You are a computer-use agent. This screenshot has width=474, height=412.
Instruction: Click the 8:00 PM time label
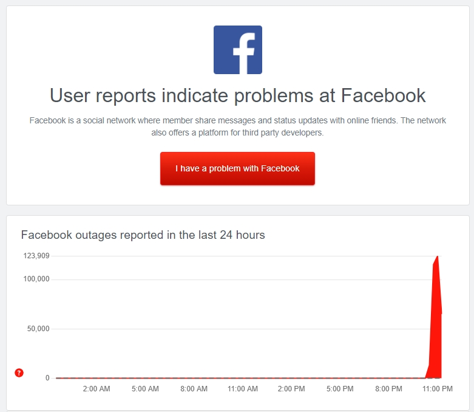(x=388, y=389)
